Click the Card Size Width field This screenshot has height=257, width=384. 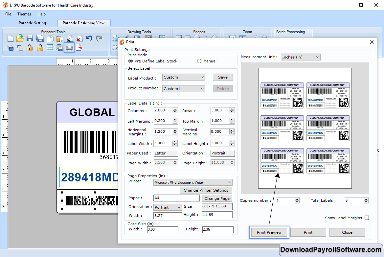163,230
